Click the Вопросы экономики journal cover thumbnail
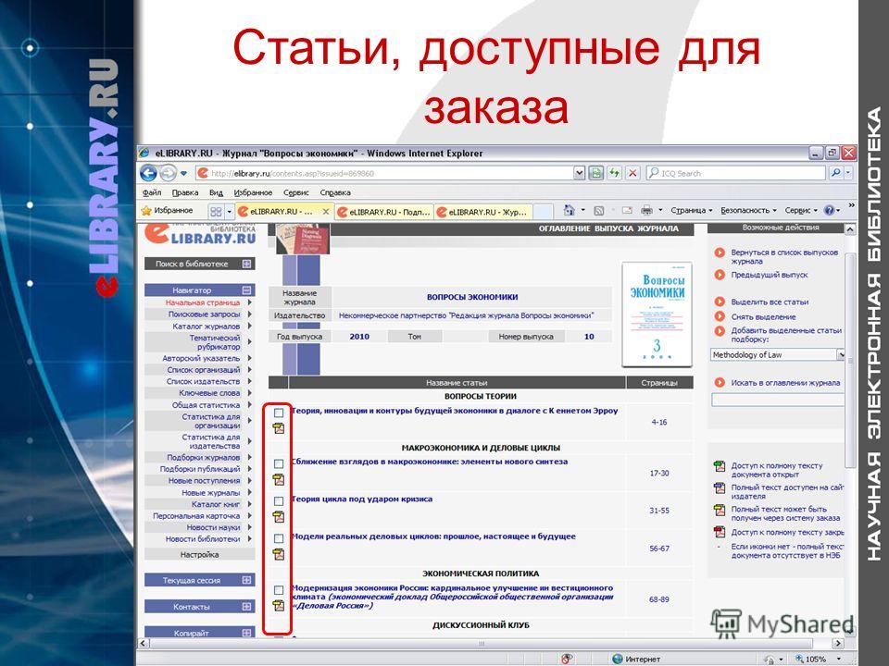Image resolution: width=889 pixels, height=666 pixels. click(x=657, y=314)
